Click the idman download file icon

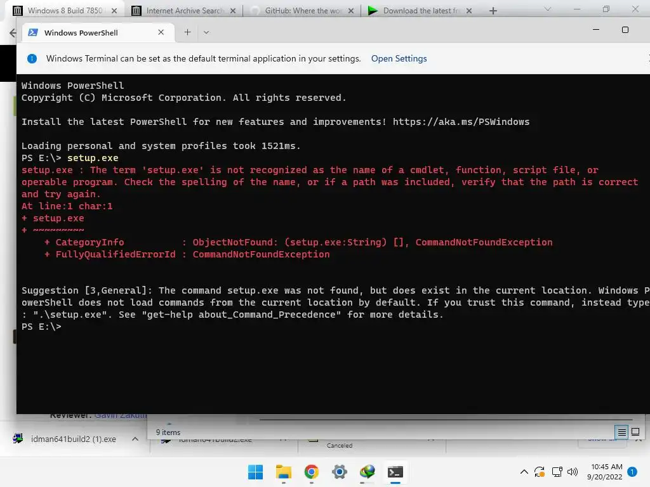[x=18, y=438]
